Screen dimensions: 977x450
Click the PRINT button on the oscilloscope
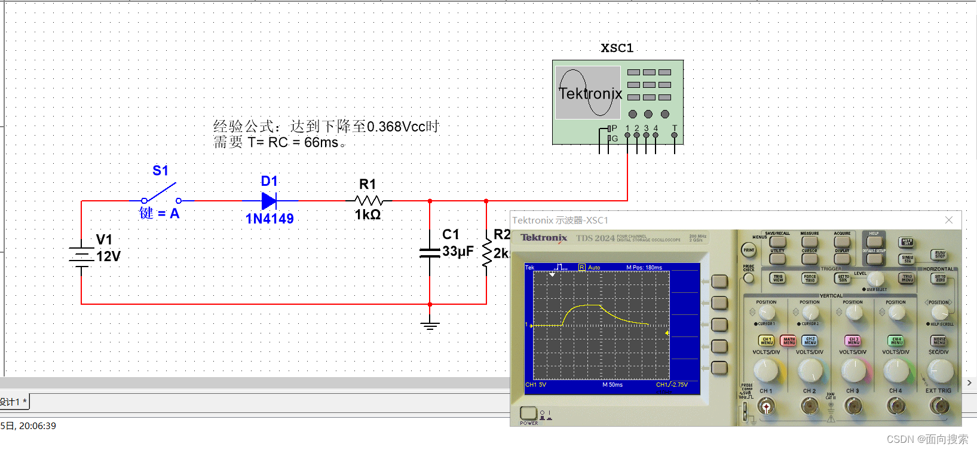click(x=749, y=250)
